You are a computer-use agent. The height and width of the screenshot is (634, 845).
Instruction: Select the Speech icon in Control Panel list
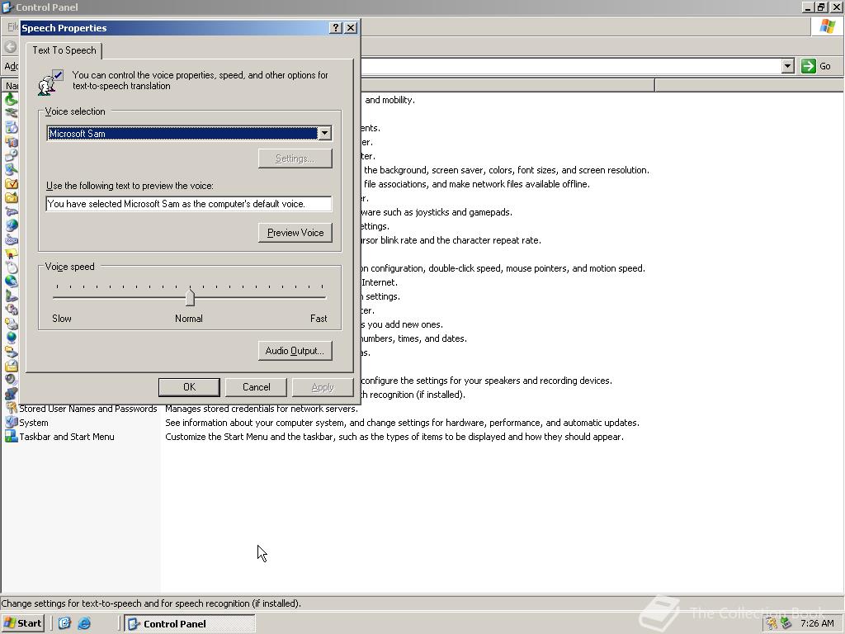coord(12,394)
